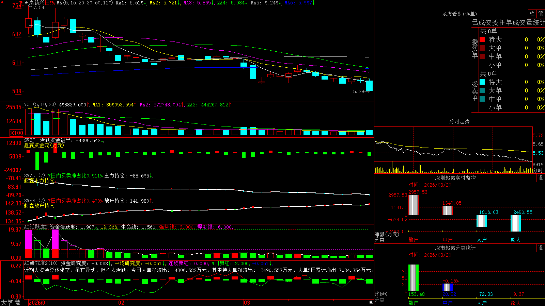Viewport: 545px width, 306px height.
Task: Click the 超赢主力持仓 label
Action: pos(39,181)
